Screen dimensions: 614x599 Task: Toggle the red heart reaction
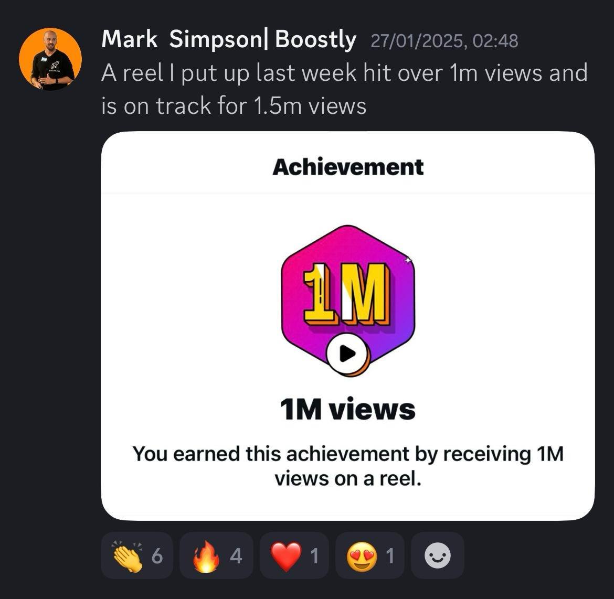coord(294,555)
